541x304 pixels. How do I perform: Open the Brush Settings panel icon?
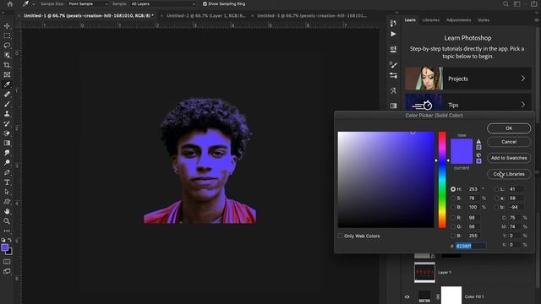click(x=393, y=64)
